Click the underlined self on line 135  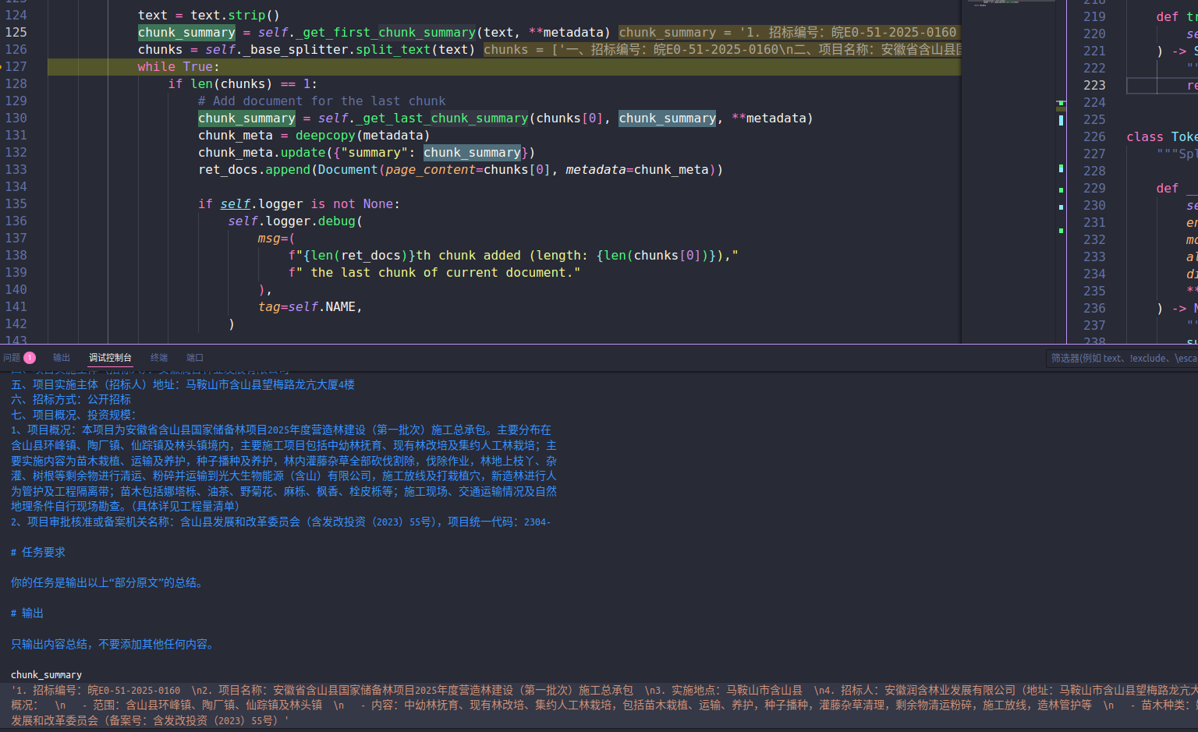point(235,204)
